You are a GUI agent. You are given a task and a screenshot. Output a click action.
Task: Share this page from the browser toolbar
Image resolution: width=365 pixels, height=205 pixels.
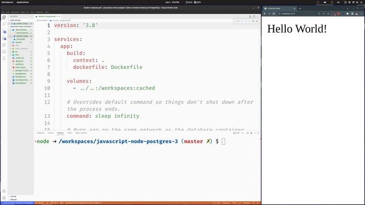[323, 14]
